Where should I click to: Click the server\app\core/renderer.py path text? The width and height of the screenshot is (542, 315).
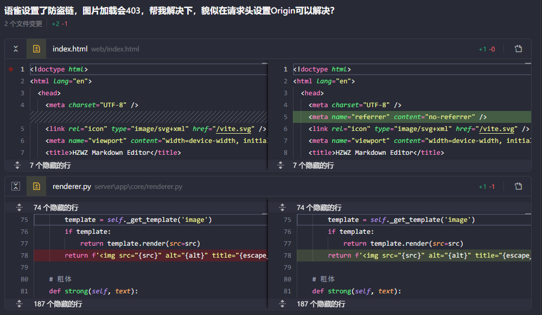click(138, 187)
